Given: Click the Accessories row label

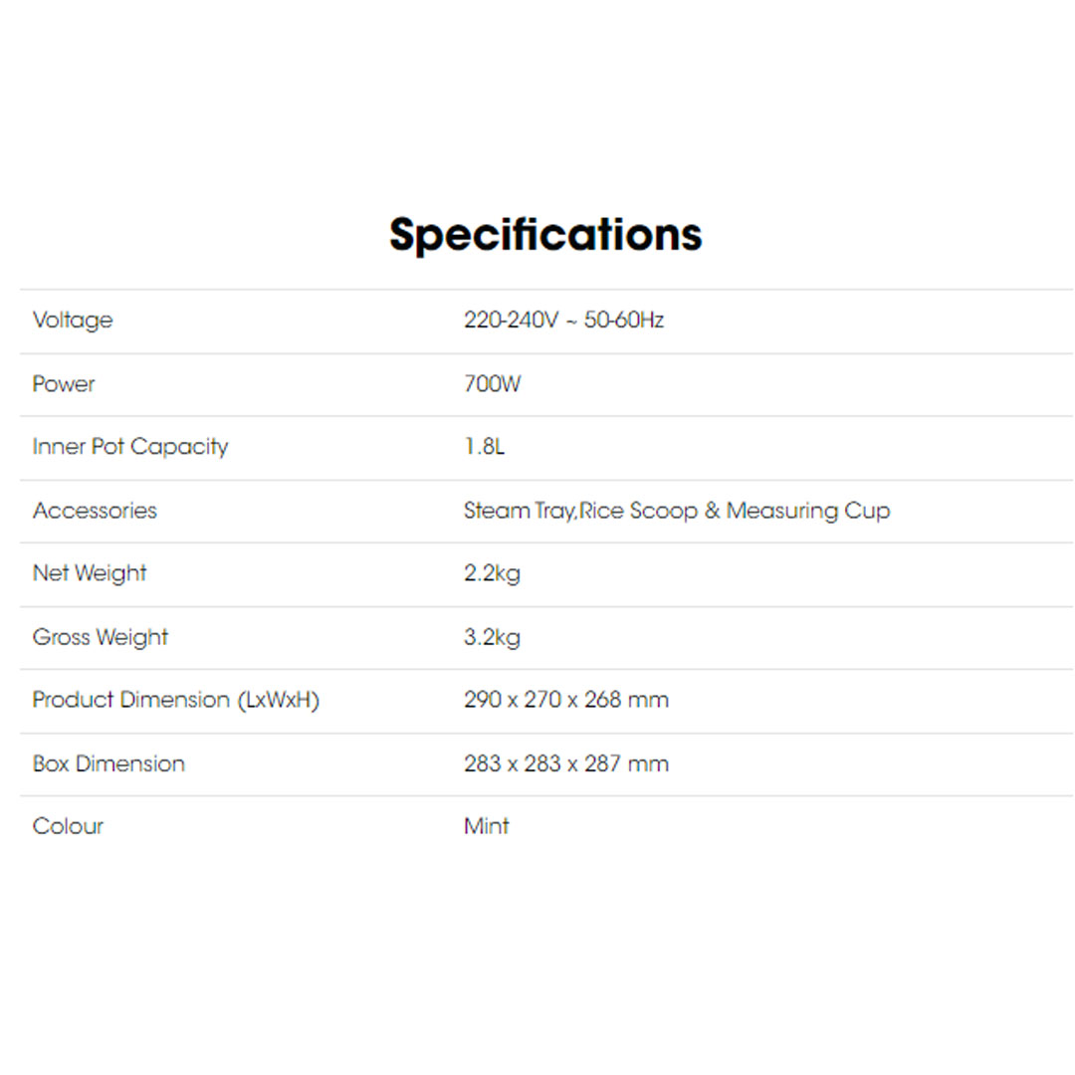Looking at the screenshot, I should tap(95, 511).
